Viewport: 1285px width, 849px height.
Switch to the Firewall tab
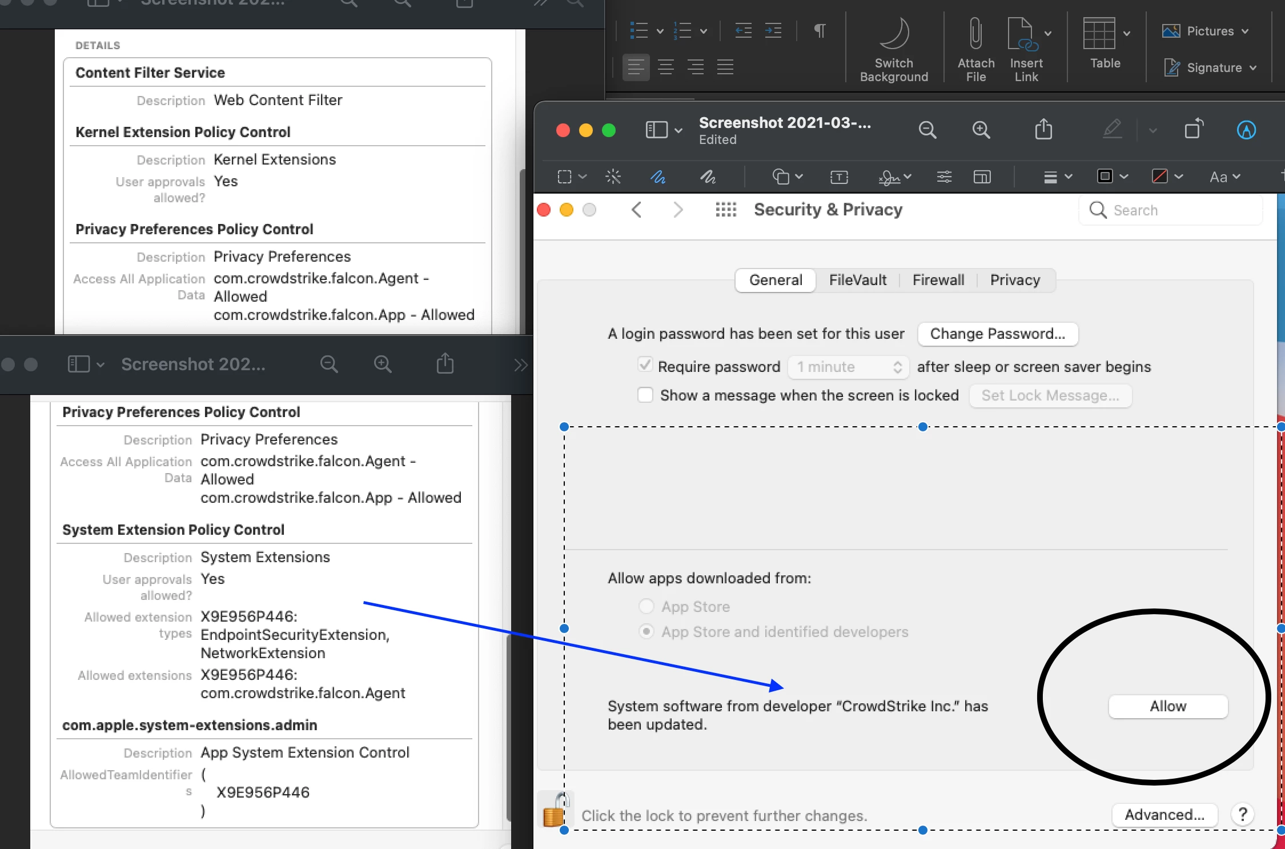(x=938, y=280)
